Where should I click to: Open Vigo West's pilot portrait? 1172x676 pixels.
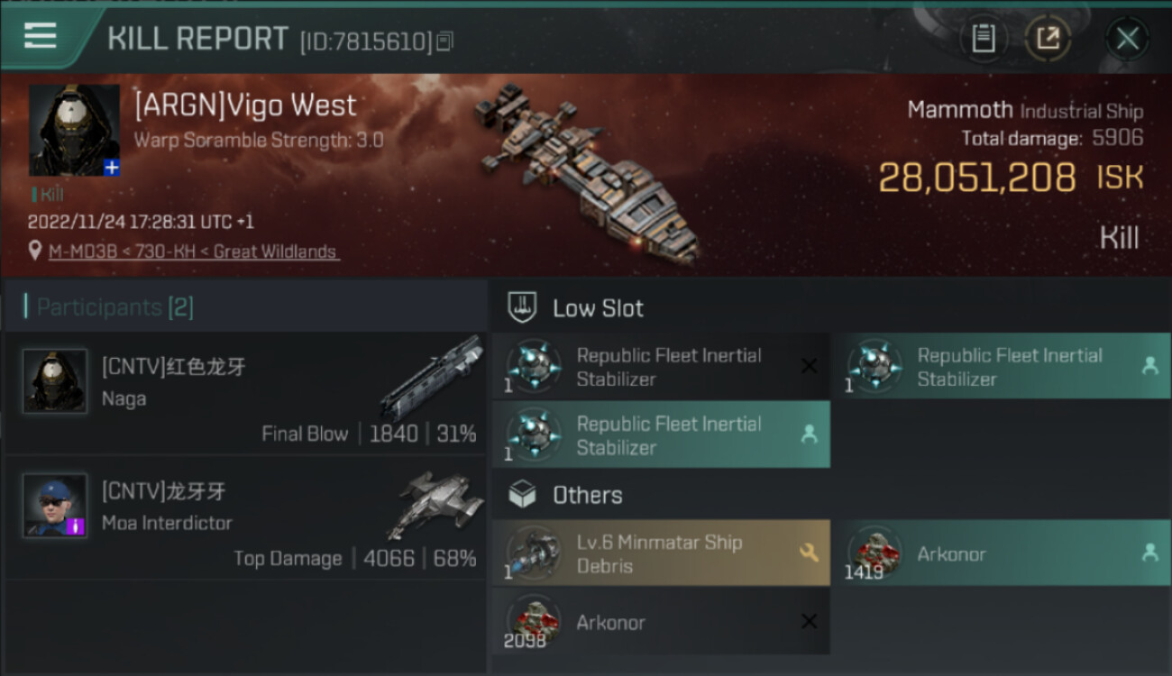pos(73,129)
